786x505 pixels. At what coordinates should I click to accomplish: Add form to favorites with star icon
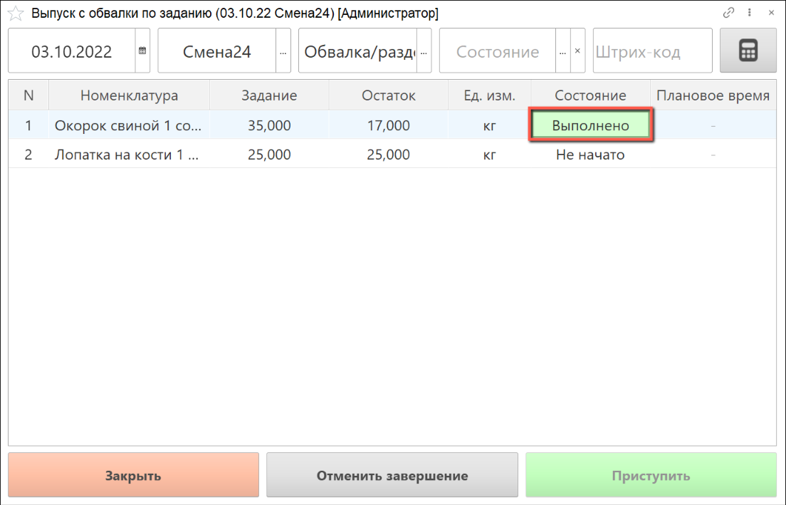15,14
